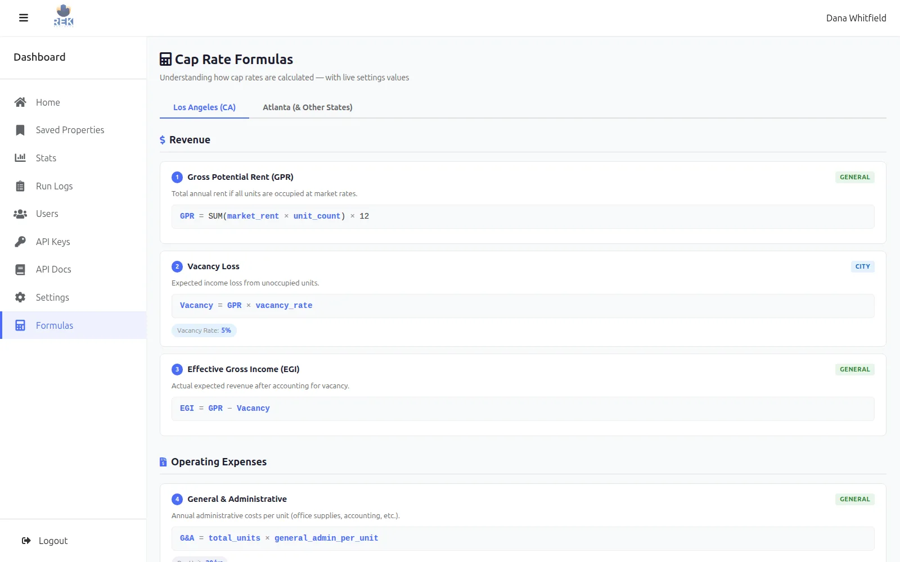Click the GENERAL tag on Effective Gross Income
The height and width of the screenshot is (562, 900).
pos(855,369)
